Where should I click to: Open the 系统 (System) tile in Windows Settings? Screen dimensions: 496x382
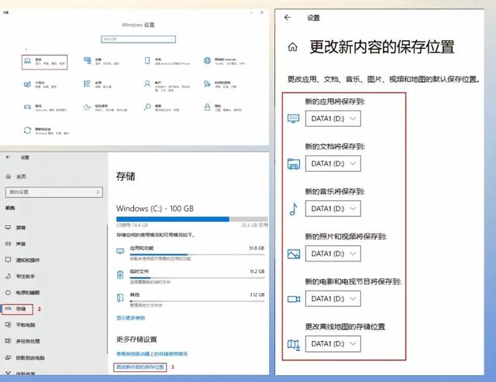45,62
